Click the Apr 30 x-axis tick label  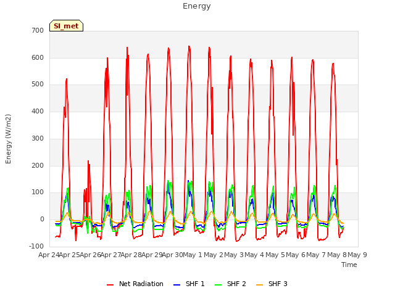click(172, 255)
